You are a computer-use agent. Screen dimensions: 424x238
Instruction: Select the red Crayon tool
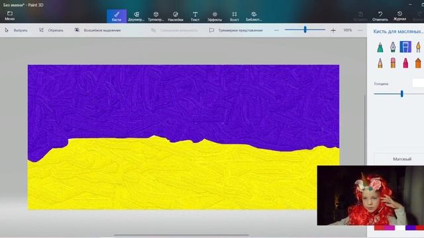pyautogui.click(x=405, y=63)
